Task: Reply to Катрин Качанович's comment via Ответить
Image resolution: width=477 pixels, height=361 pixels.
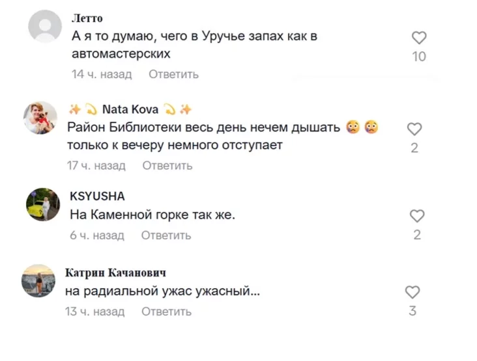Action: click(167, 312)
